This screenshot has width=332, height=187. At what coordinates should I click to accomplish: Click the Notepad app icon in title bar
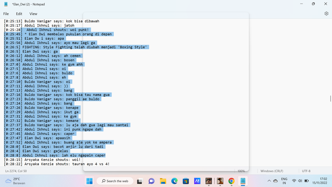coord(6,4)
